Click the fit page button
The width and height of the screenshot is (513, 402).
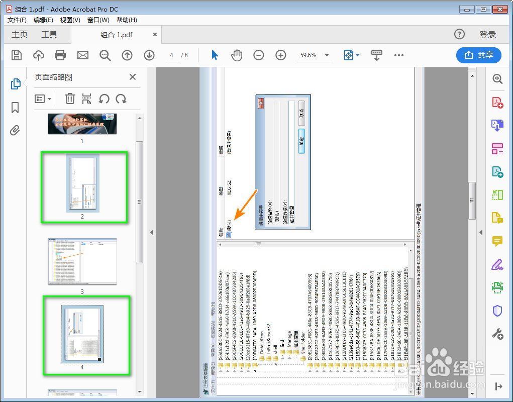[x=348, y=55]
